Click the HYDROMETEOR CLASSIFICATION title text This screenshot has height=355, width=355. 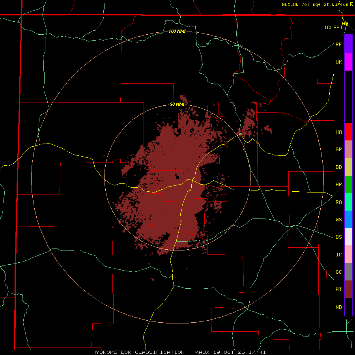tap(138, 352)
